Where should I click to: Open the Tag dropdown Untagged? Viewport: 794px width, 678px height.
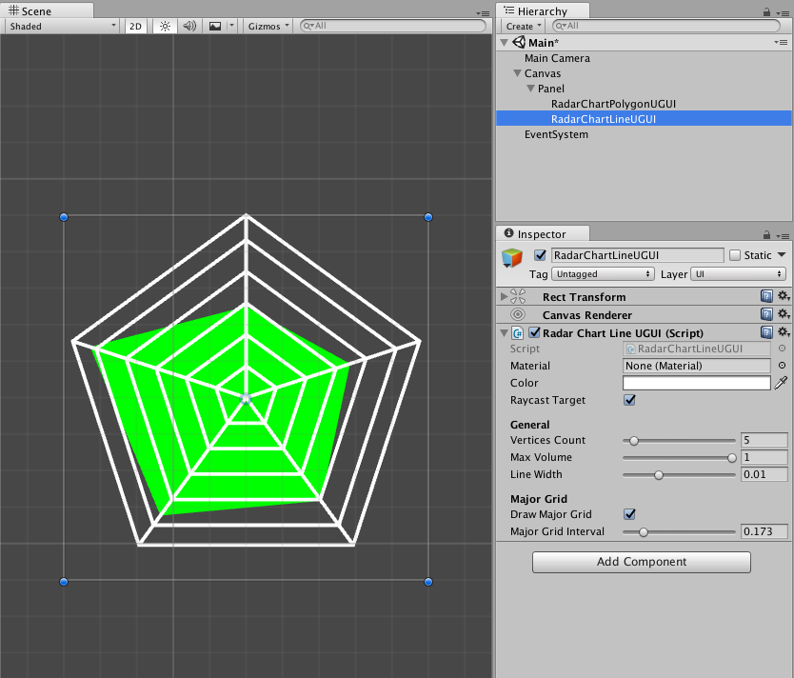(x=603, y=274)
